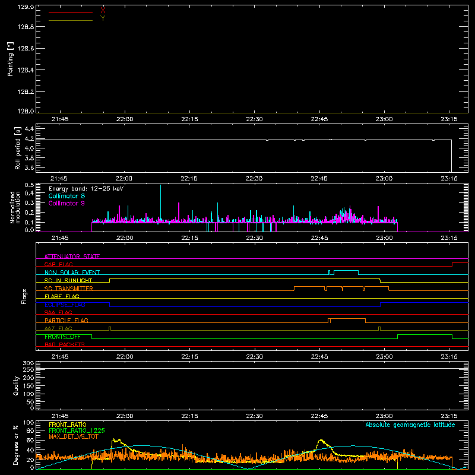The width and height of the screenshot is (475, 475).
Task: Click the Roll period axis title
Action: click(18, 148)
